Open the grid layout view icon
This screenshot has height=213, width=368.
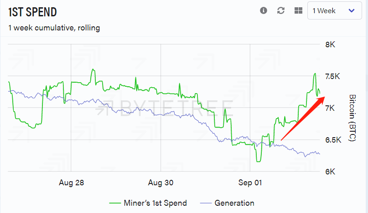coord(299,10)
